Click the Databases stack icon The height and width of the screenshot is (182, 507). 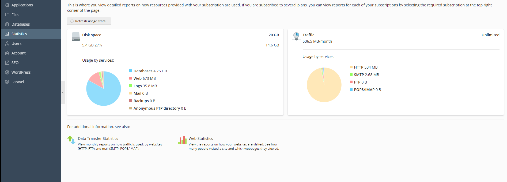7,24
